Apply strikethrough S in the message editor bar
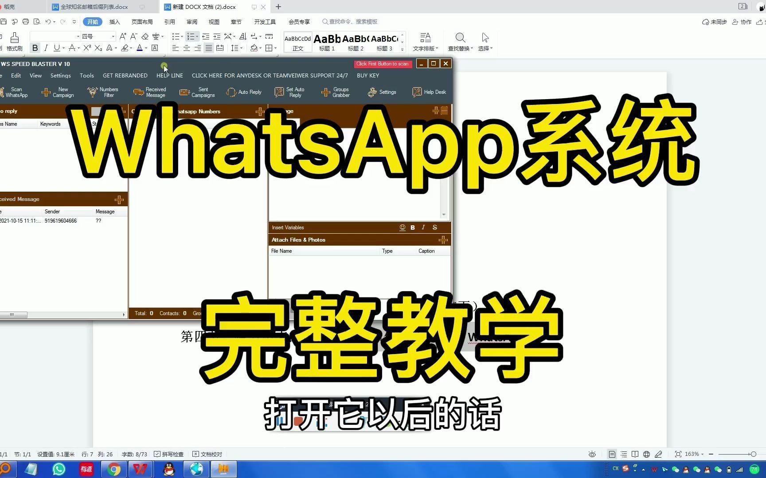The image size is (766, 478). [x=435, y=227]
